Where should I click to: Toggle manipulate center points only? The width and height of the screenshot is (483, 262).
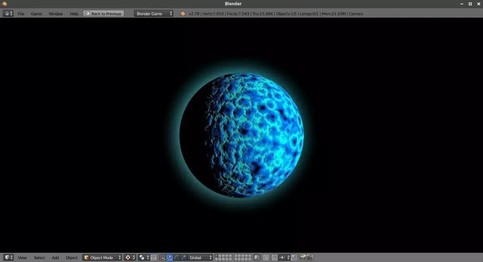[x=154, y=258]
